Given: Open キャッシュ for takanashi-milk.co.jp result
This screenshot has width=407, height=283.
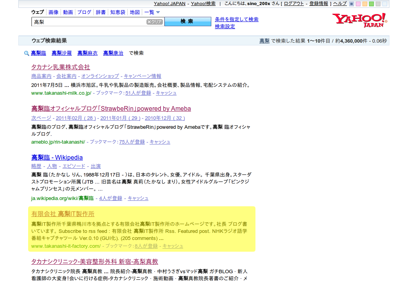Looking at the screenshot, I should (166, 93).
